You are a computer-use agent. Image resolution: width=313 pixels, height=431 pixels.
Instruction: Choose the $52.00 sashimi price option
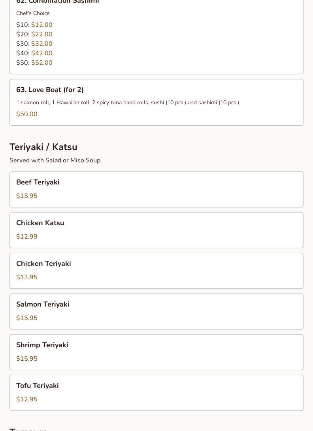41,63
